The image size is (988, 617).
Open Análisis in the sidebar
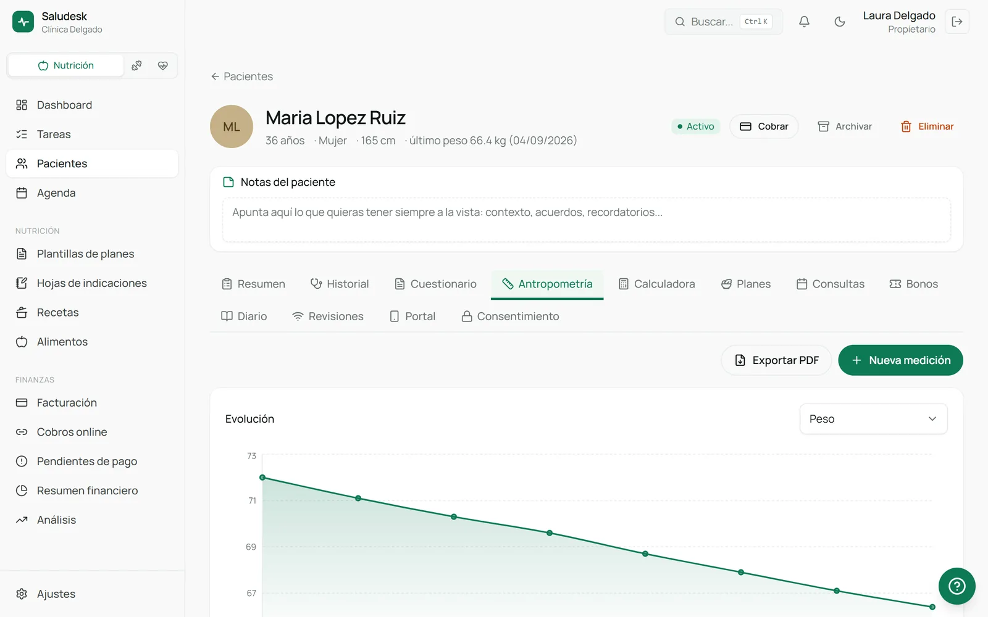[92, 520]
